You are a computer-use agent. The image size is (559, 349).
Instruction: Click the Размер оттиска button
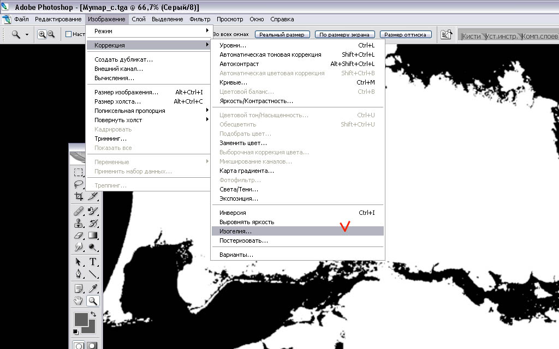tap(406, 34)
